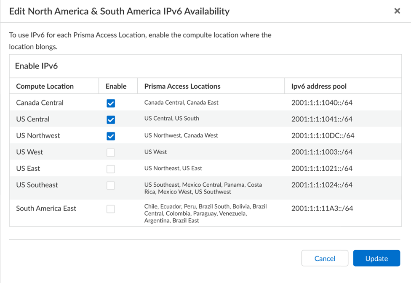This screenshot has height=283, width=411.
Task: Tick the South America East checkbox
Action: point(111,209)
